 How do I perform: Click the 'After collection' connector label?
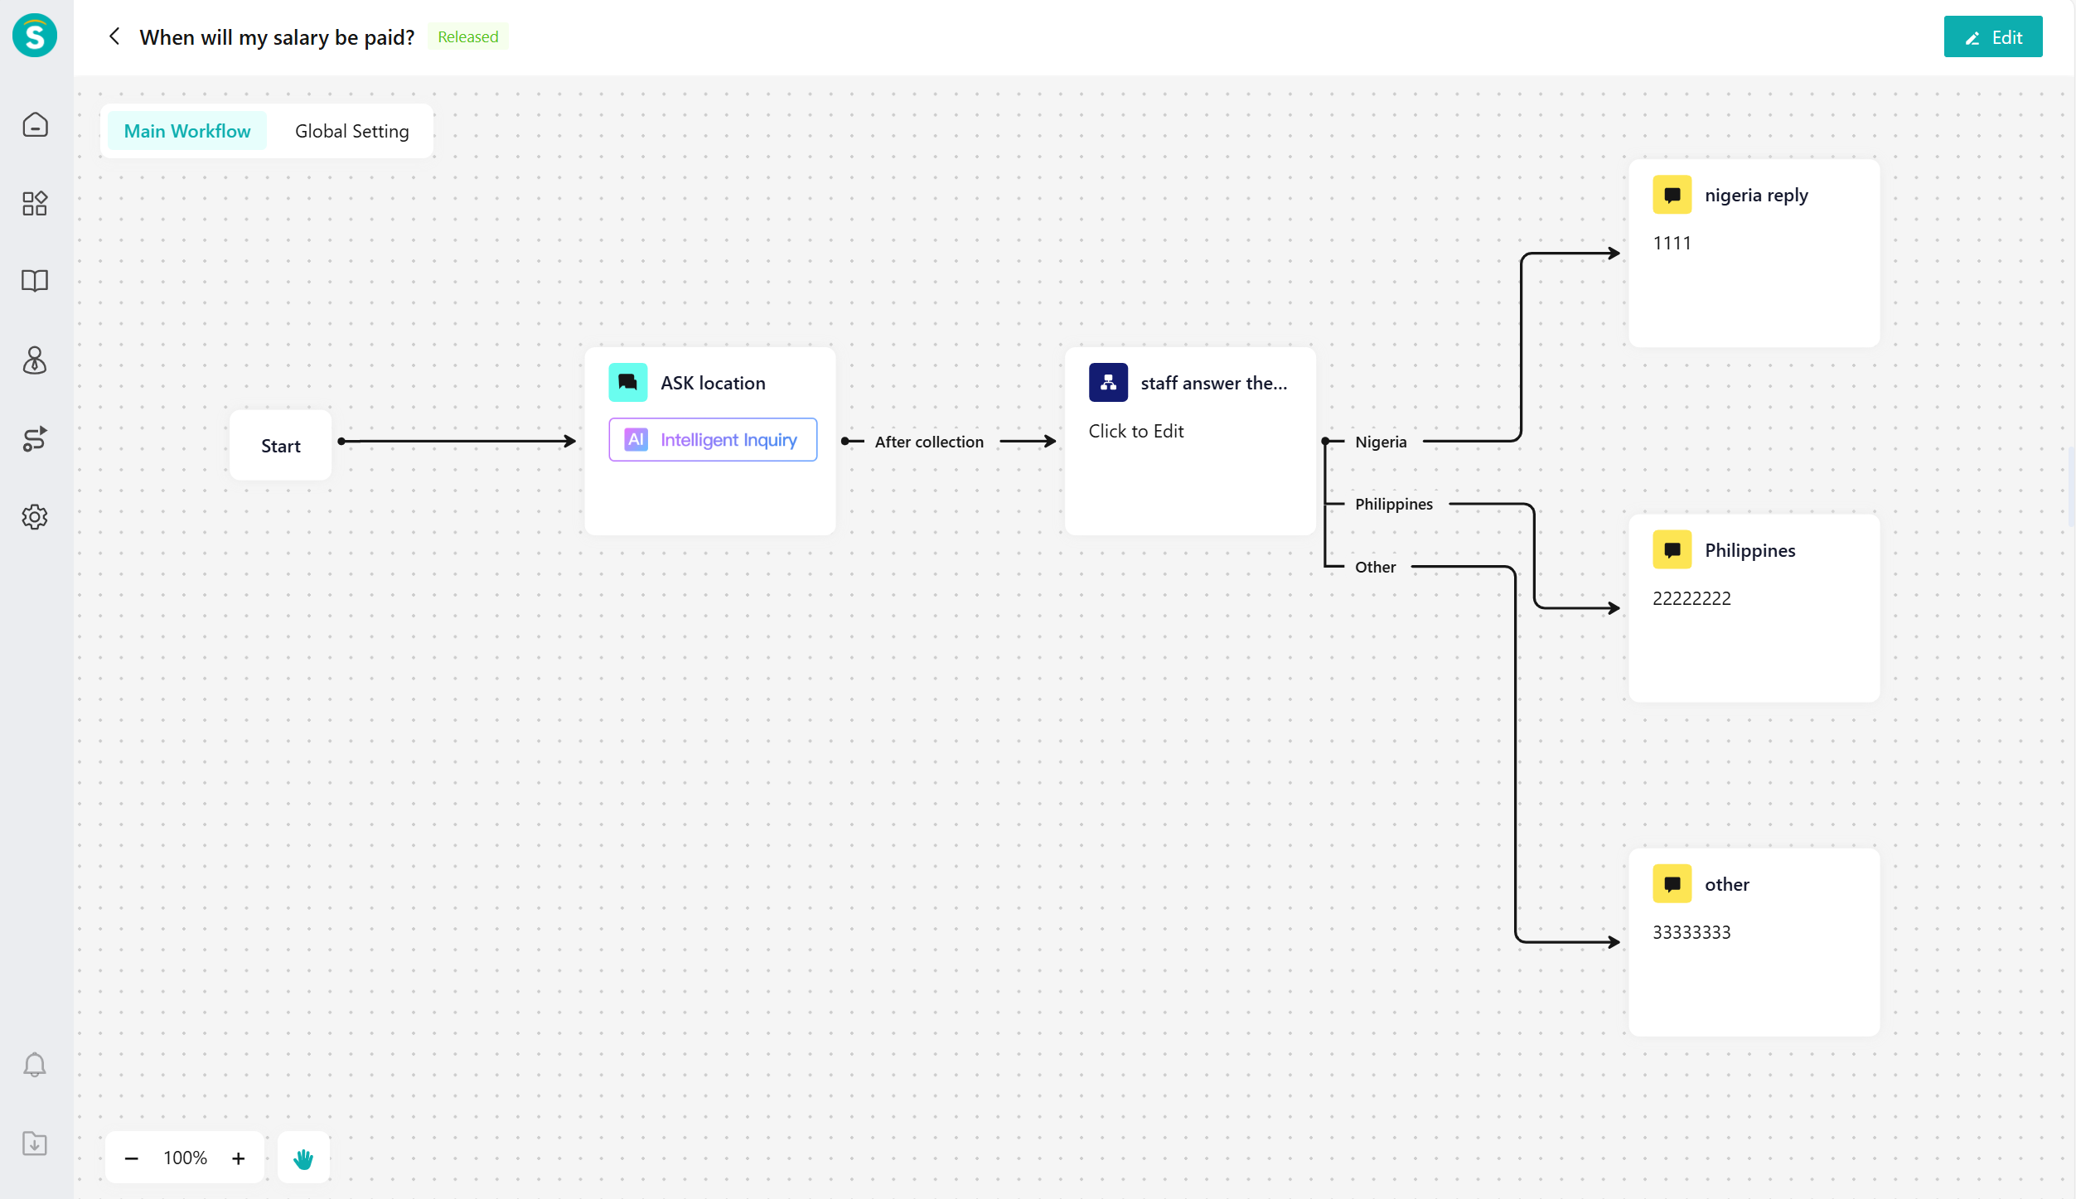[x=929, y=442]
